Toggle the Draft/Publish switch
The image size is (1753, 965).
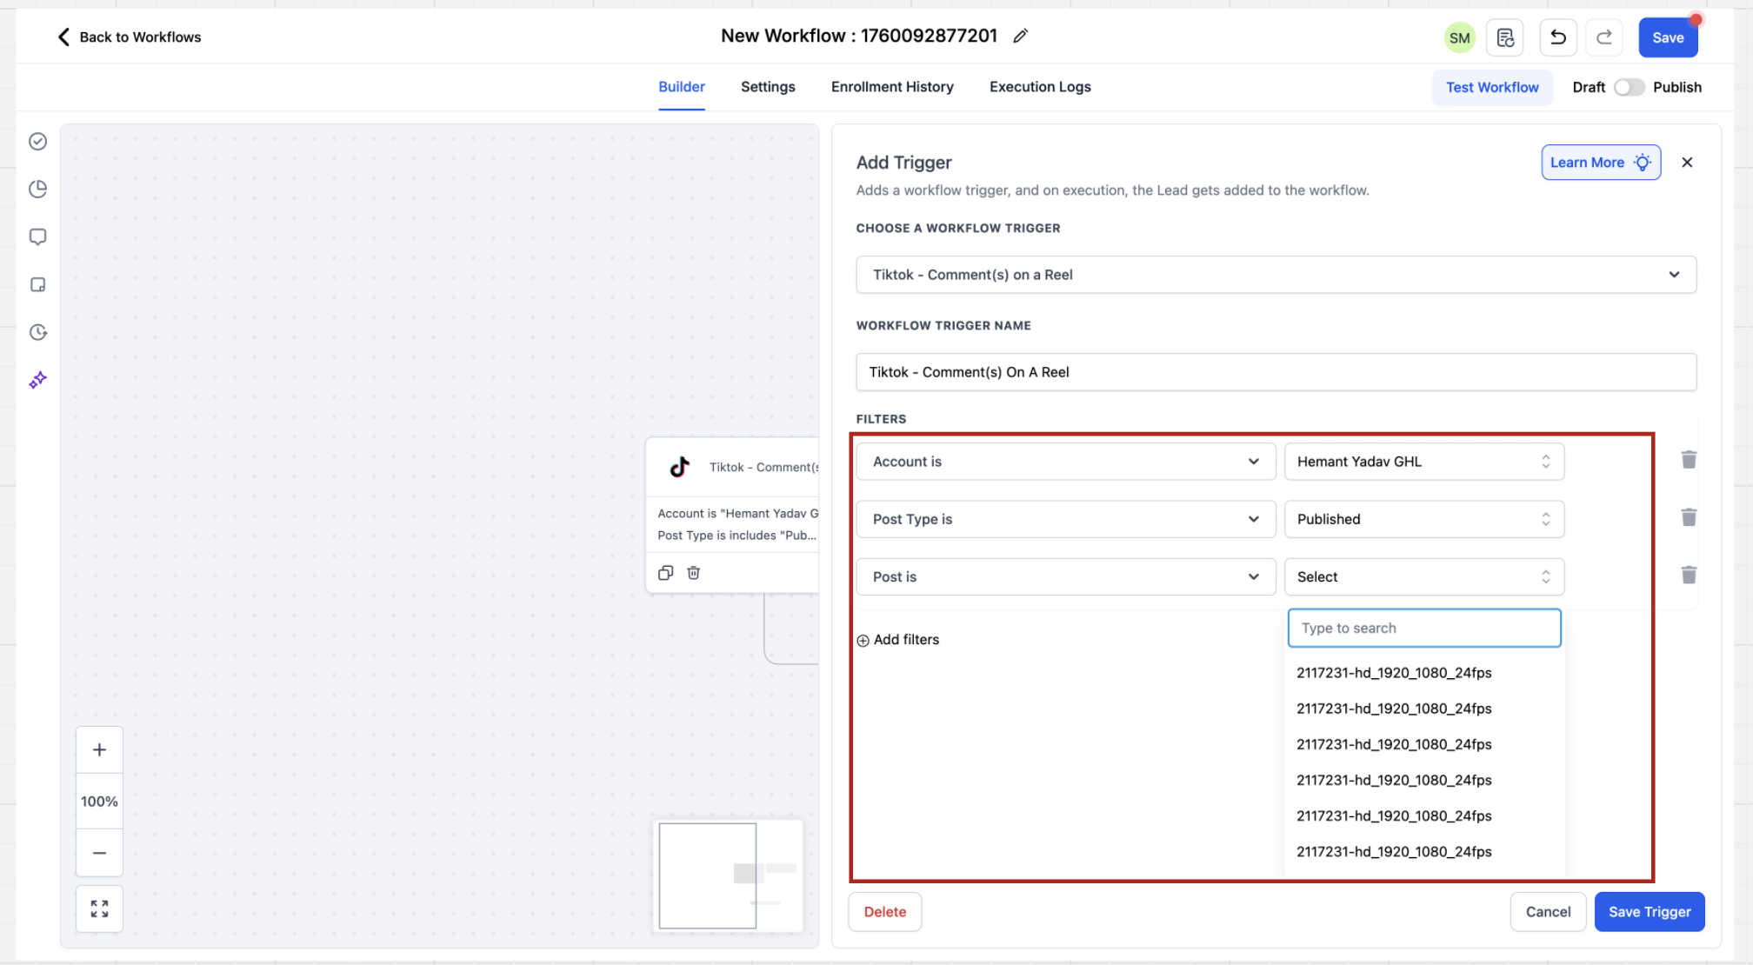point(1628,87)
